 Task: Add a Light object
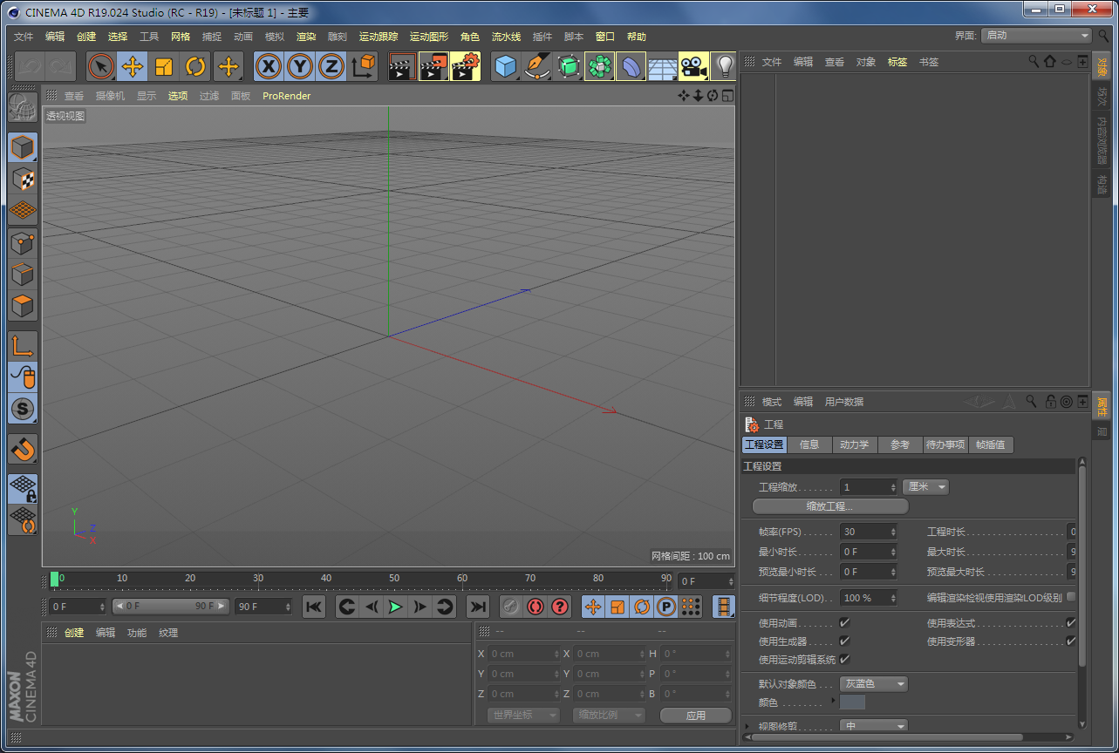pyautogui.click(x=724, y=66)
